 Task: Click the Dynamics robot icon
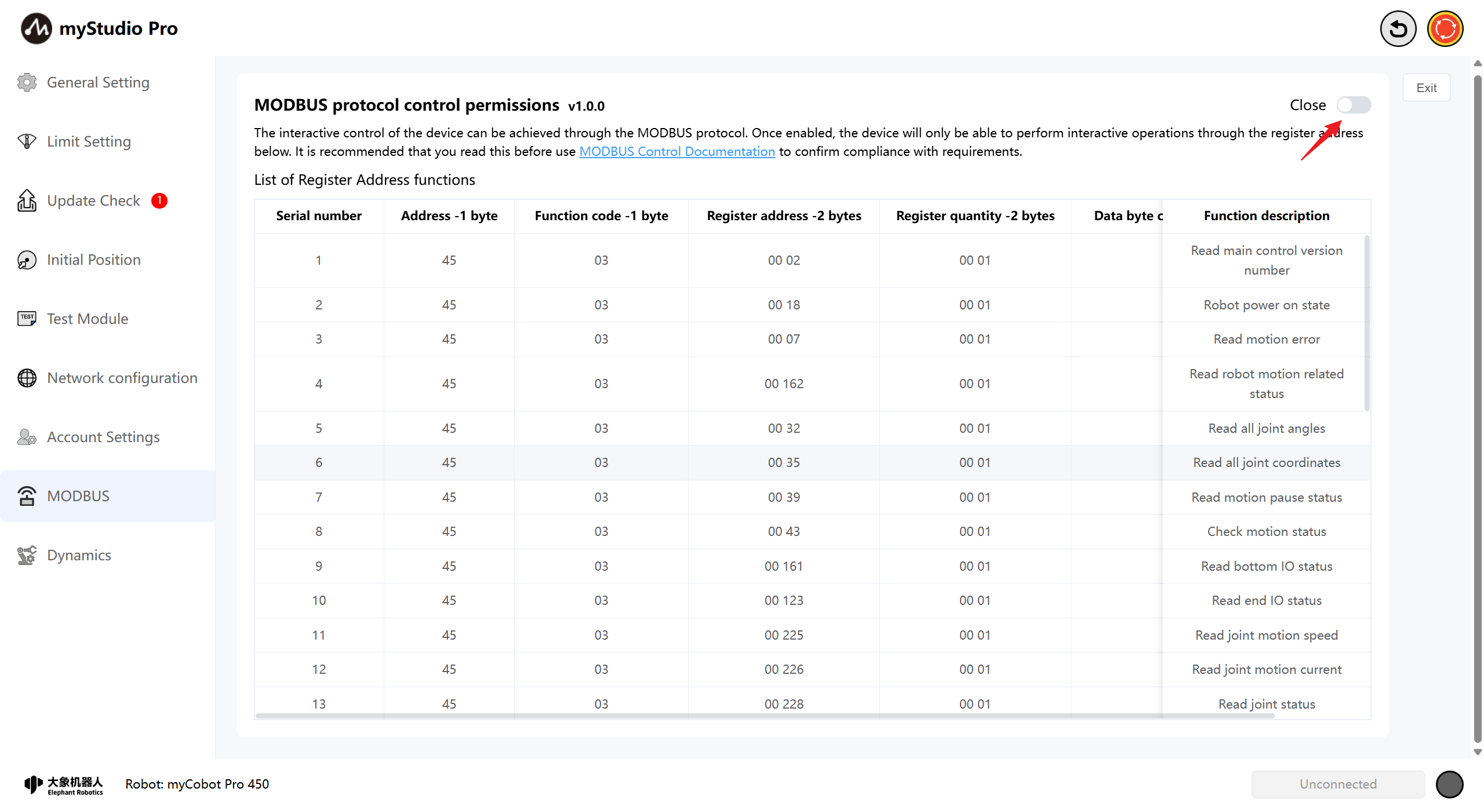coord(27,555)
